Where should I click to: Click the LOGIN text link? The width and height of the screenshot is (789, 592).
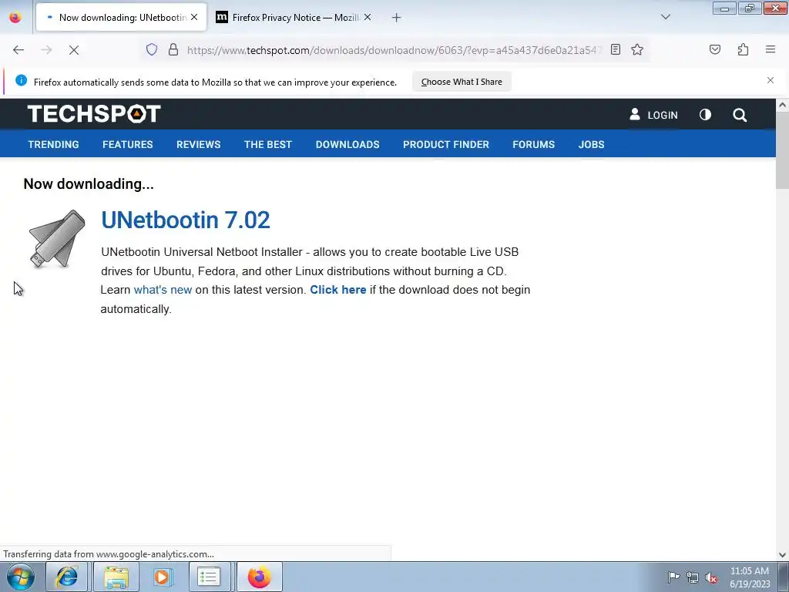pos(662,116)
